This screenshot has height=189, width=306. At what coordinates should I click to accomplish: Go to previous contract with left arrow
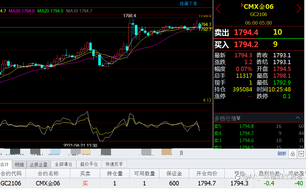(x=218, y=9)
